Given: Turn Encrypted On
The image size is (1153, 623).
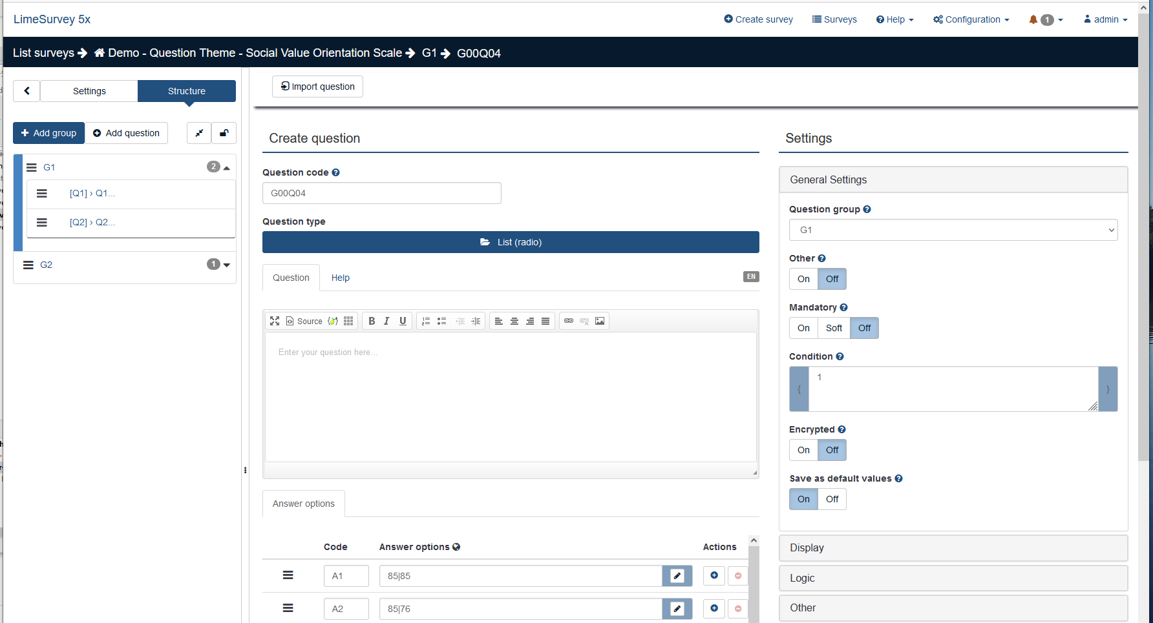Looking at the screenshot, I should point(803,450).
